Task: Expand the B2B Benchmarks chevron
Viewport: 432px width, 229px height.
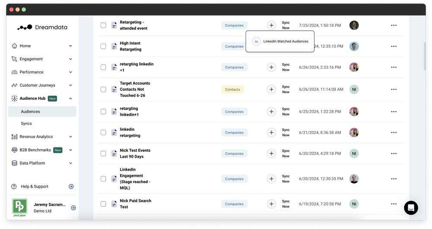Action: point(70,150)
